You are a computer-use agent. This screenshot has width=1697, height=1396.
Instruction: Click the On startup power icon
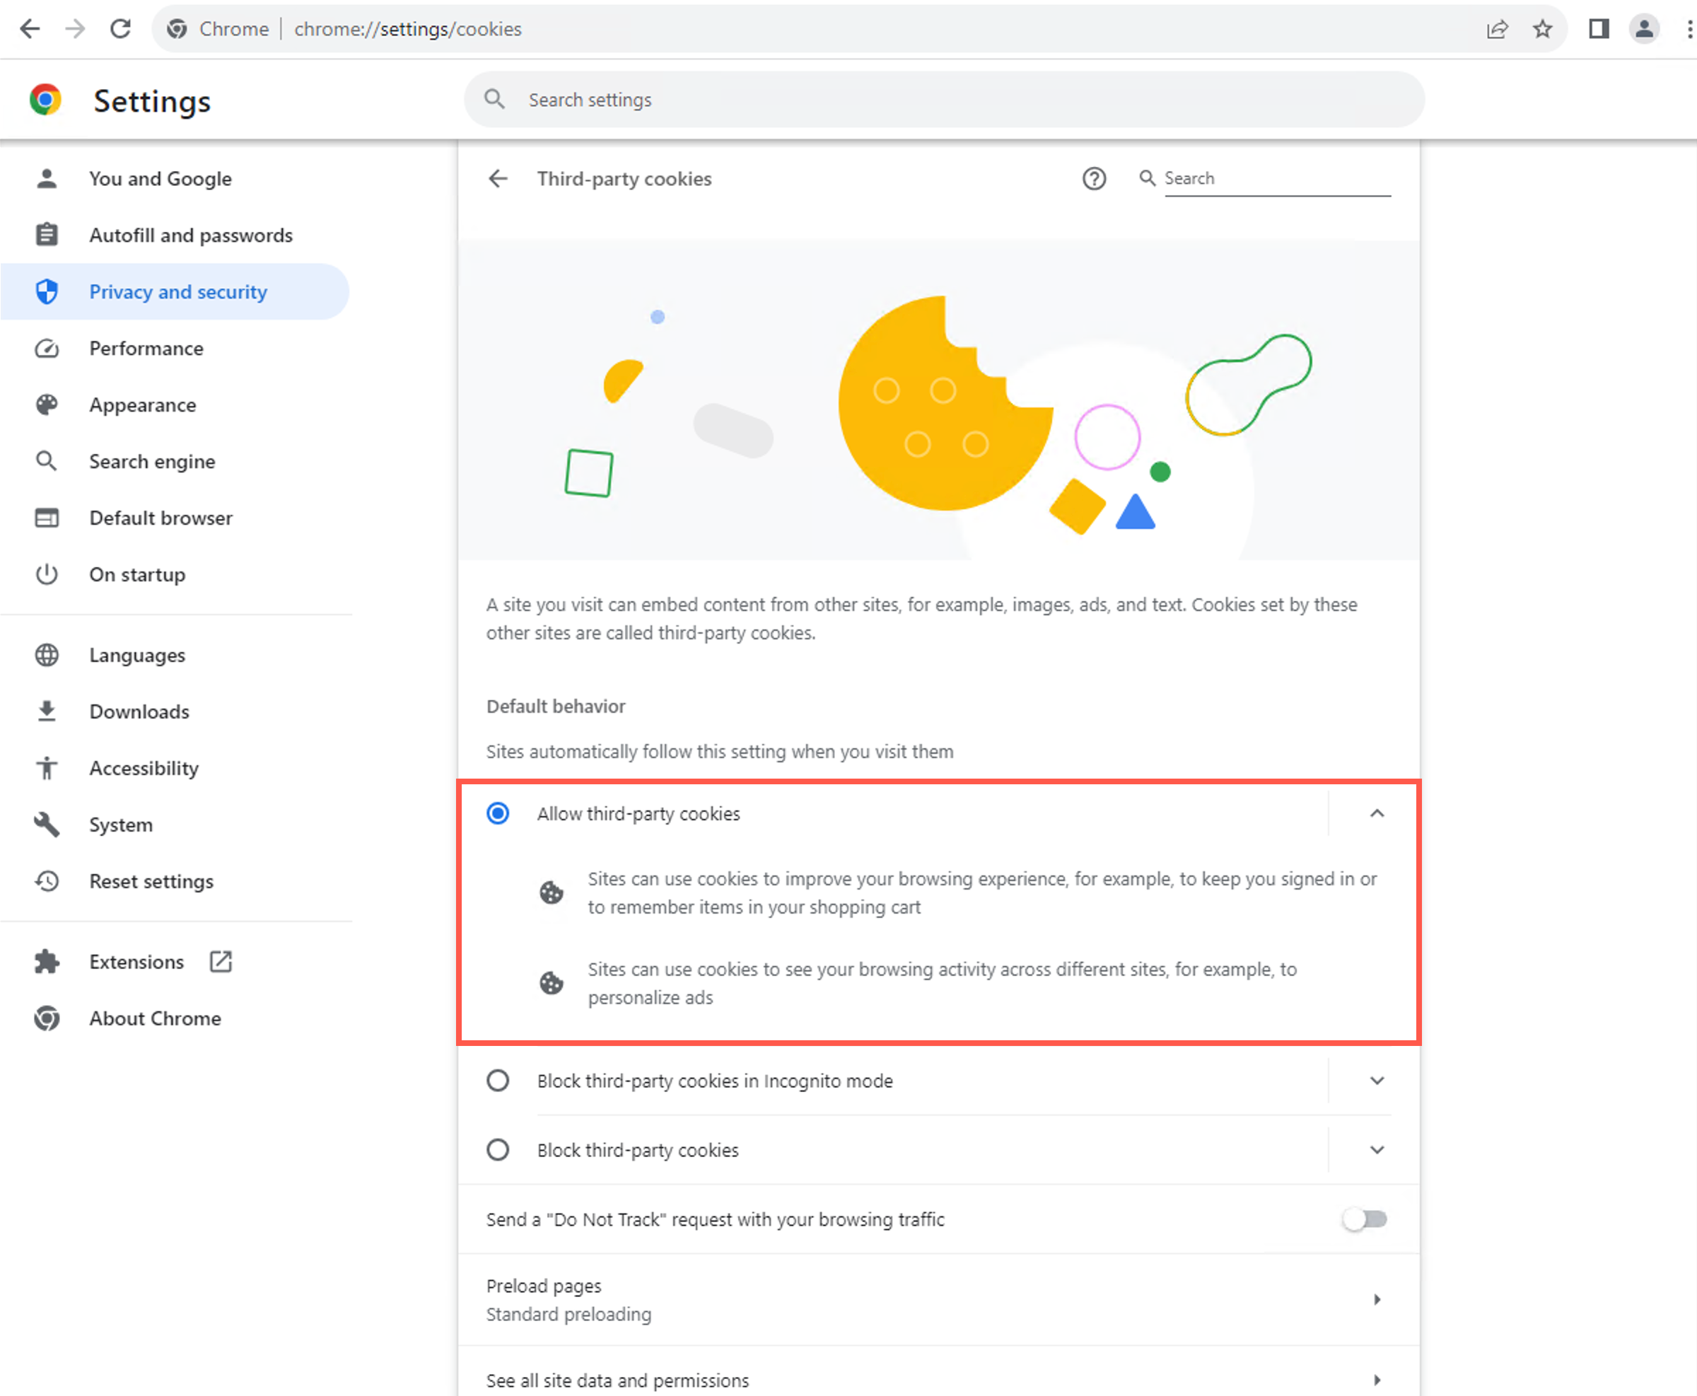tap(47, 574)
